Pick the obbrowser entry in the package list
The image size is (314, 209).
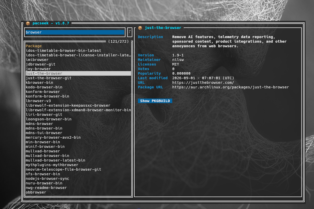point(36,192)
